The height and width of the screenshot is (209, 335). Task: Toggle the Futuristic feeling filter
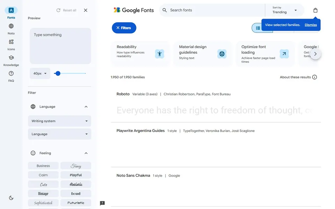tap(76, 203)
